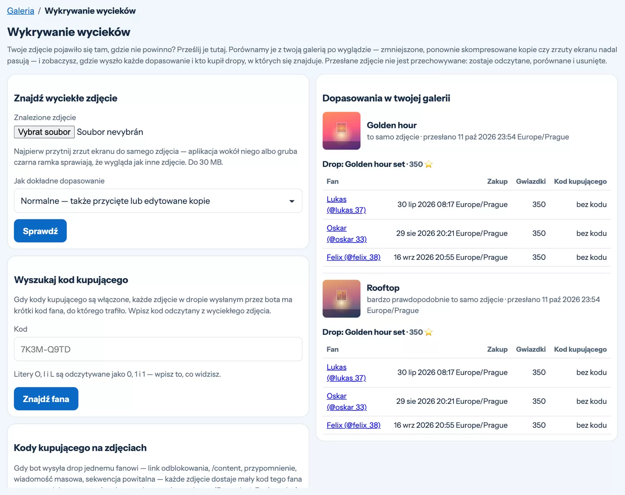Open the Galeria breadcrumb link
Viewport: 625px width, 495px height.
[x=20, y=11]
